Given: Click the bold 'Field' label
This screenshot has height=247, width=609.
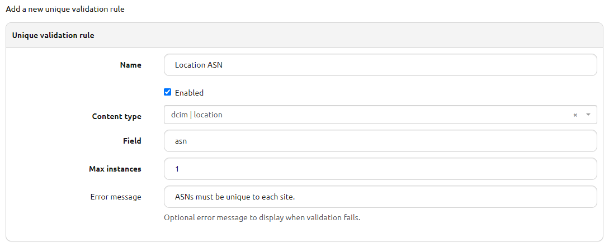Looking at the screenshot, I should 132,141.
